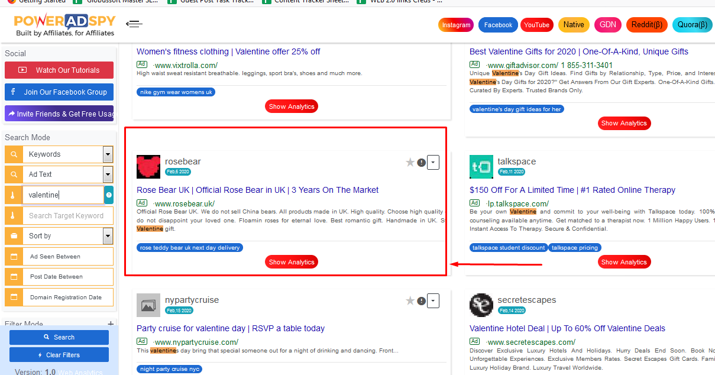Click the Domain Registration Date field
Viewport: 715px width, 375px height.
coord(67,298)
